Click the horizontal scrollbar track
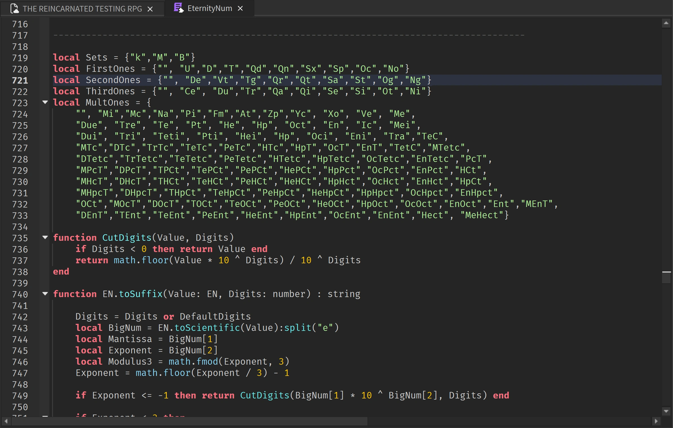 coord(507,422)
